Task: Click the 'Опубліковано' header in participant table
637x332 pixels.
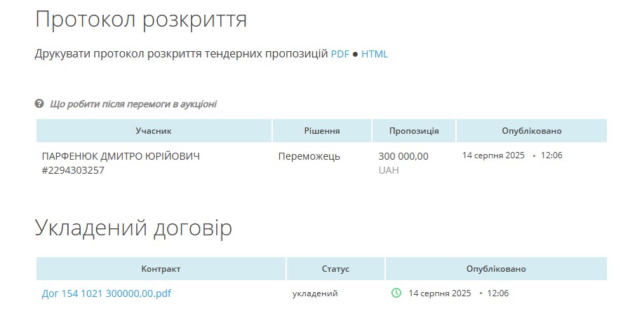Action: point(531,130)
